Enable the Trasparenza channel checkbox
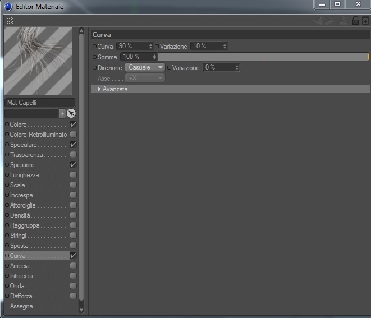 [73, 155]
